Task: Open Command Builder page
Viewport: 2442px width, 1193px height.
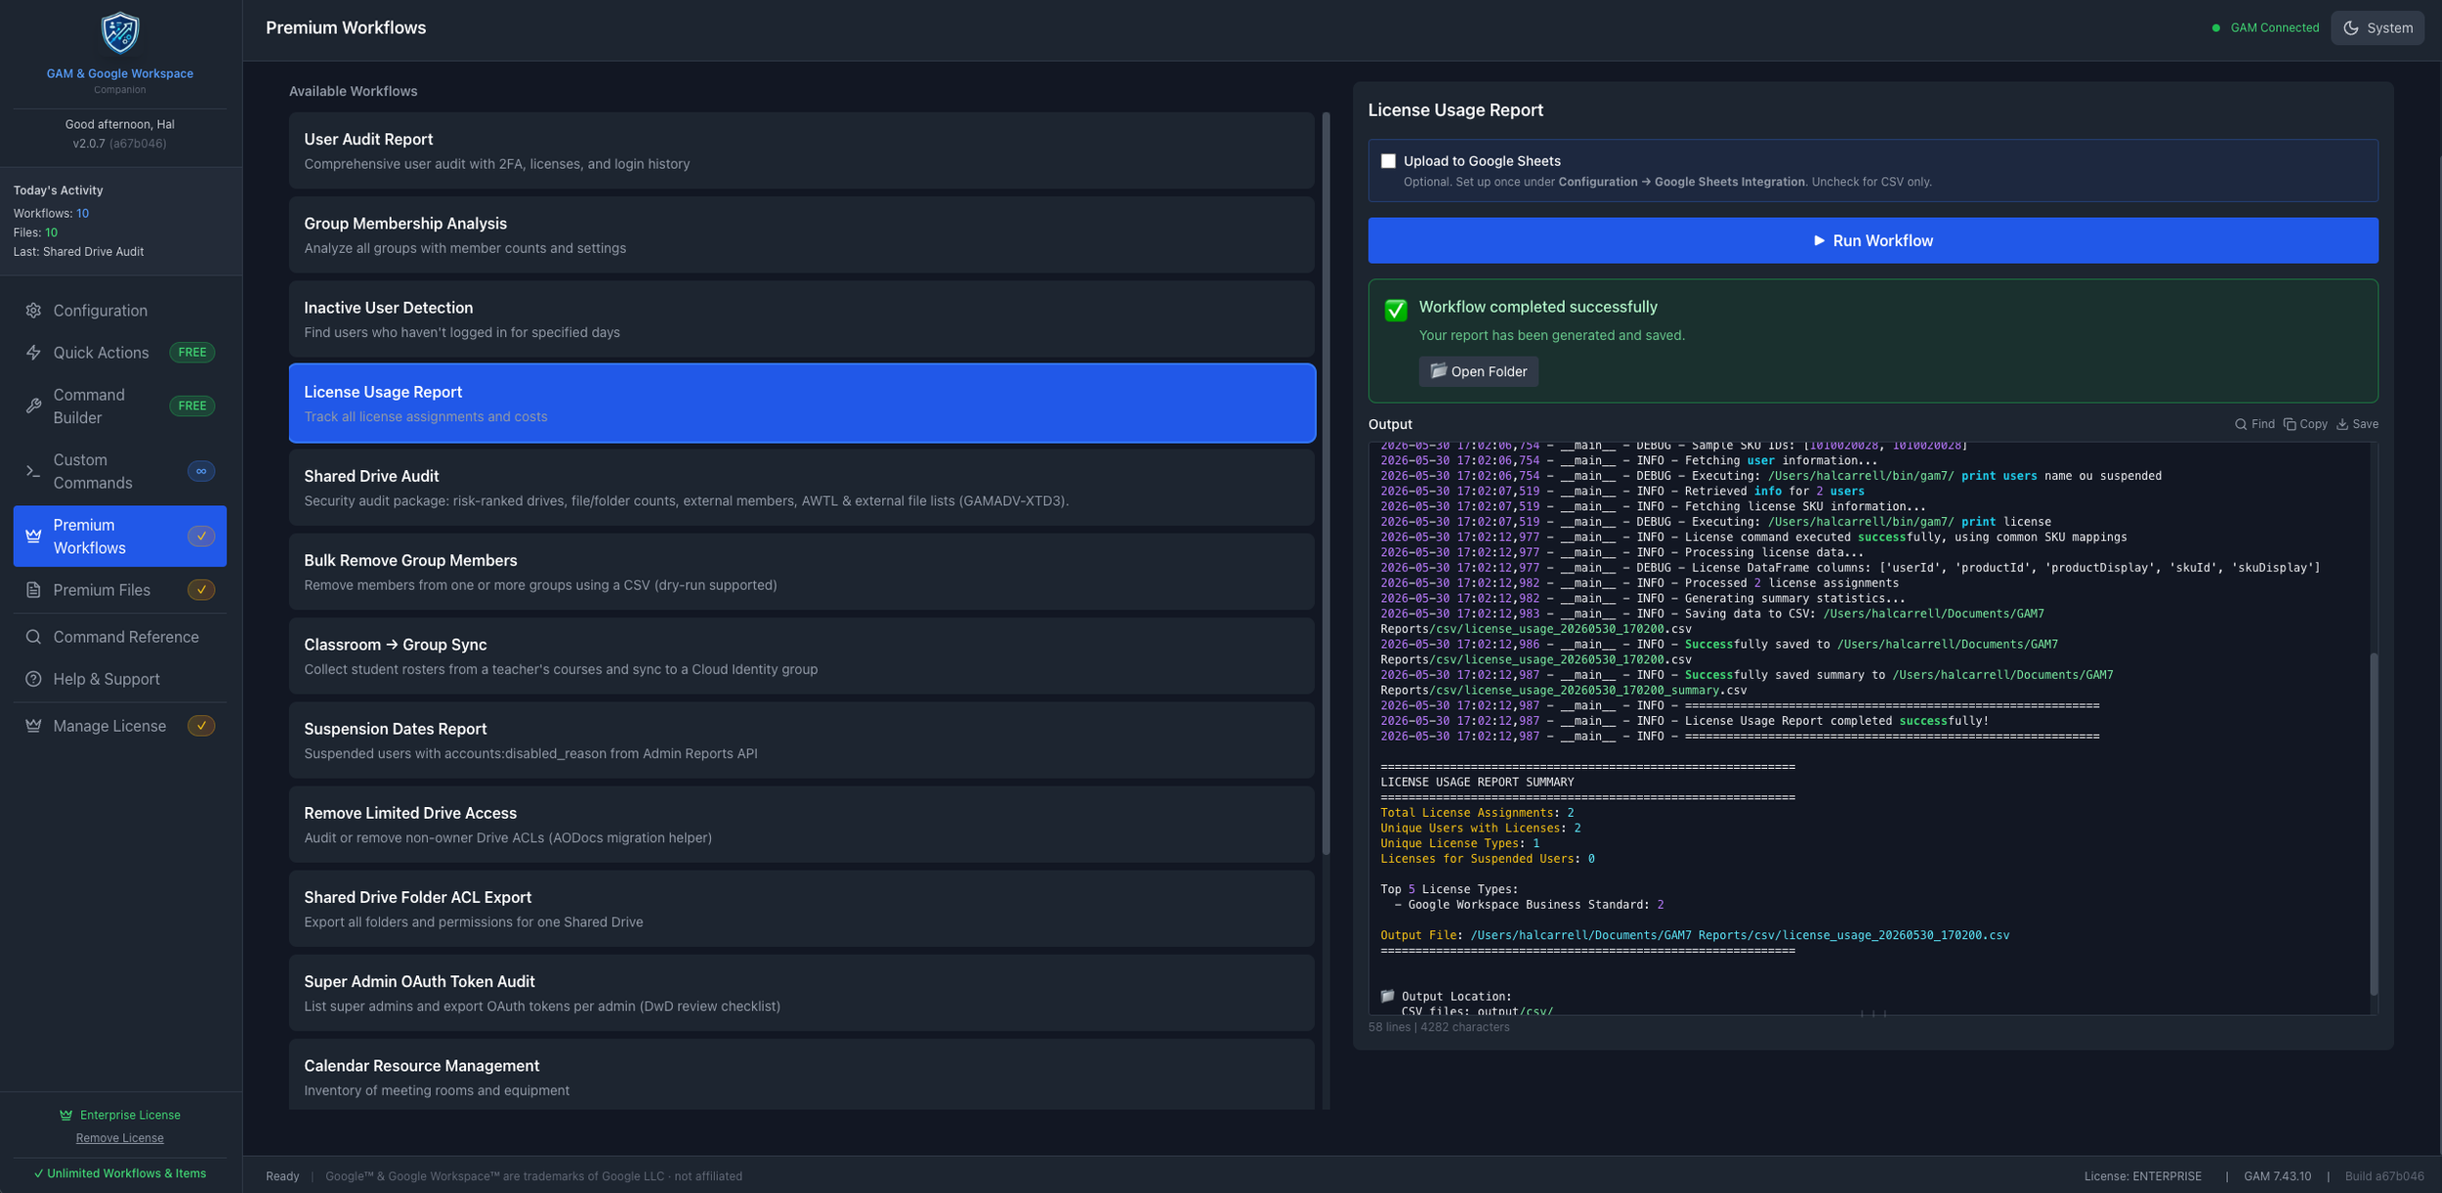Action: (x=120, y=405)
